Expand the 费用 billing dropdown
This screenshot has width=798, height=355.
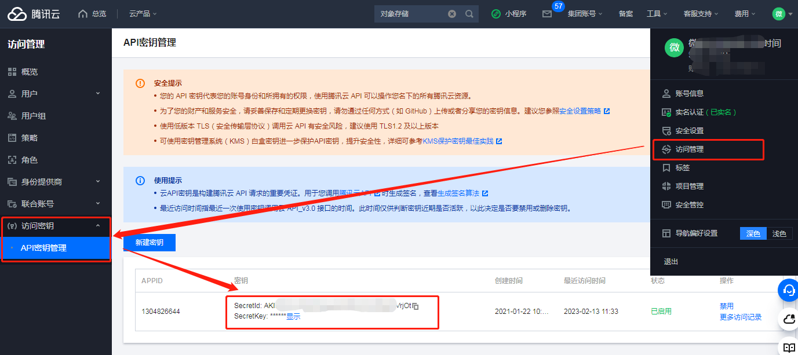pos(745,14)
